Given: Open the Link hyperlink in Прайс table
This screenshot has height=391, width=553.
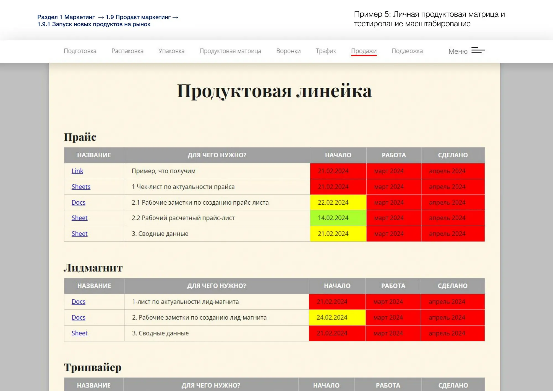Looking at the screenshot, I should [x=77, y=171].
